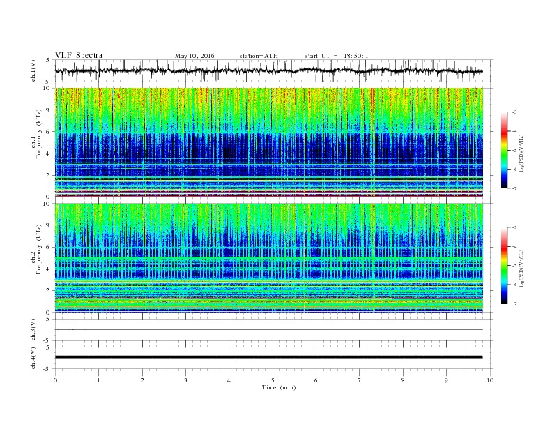Click the "station=ATH" header label
552x427 pixels.
[x=259, y=56]
